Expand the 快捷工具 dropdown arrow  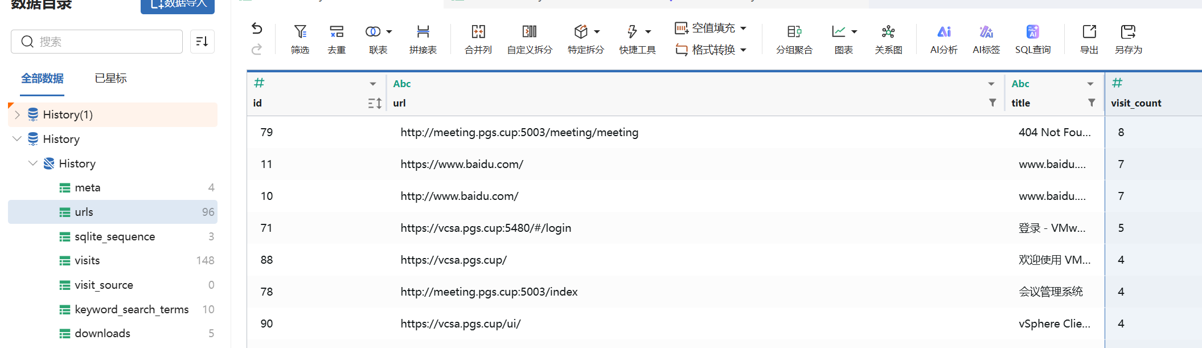click(x=648, y=32)
